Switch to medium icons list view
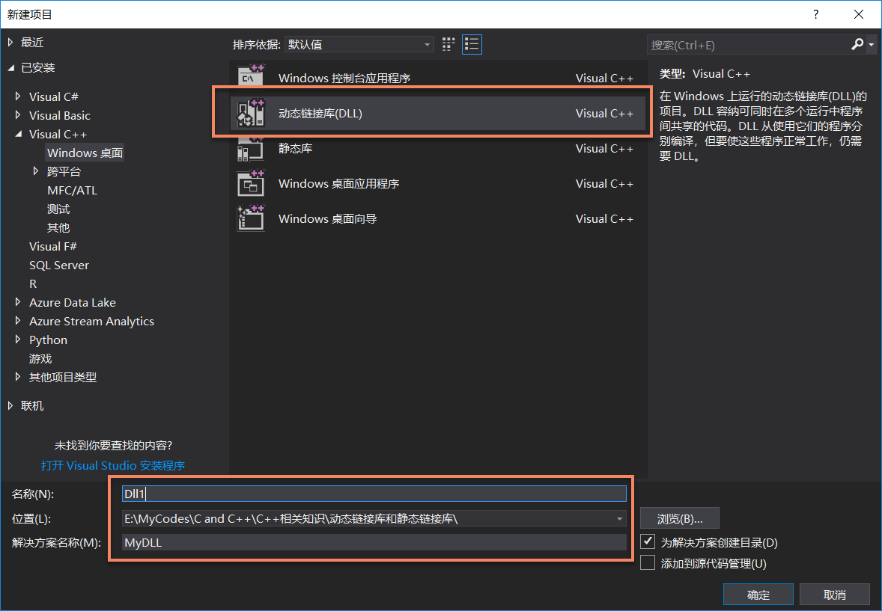 (472, 44)
